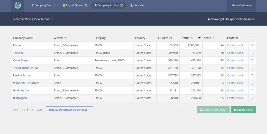267x134 pixels.
Task: Check the Teavana row checkbox
Action: coord(252,53)
